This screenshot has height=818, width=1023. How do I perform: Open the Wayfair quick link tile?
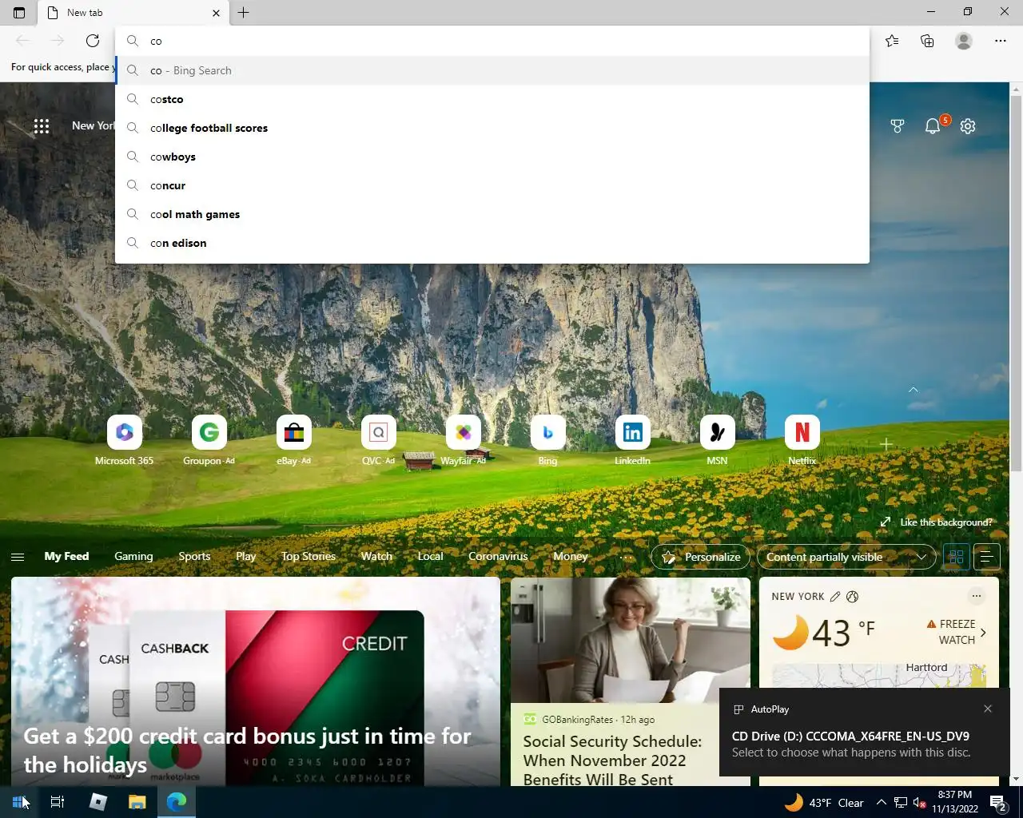463,440
